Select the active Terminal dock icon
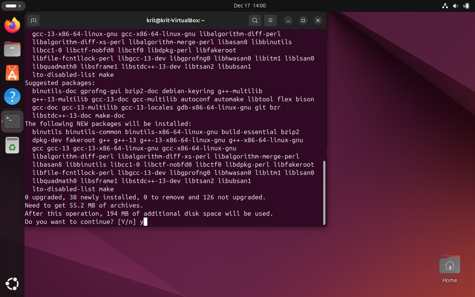The image size is (475, 297). click(x=12, y=120)
